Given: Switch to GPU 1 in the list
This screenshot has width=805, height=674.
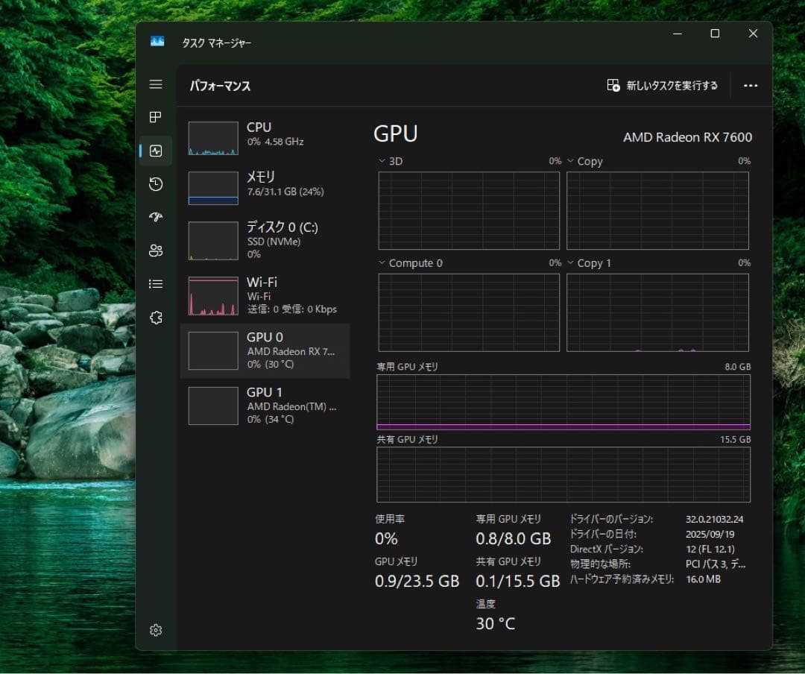Looking at the screenshot, I should [265, 406].
